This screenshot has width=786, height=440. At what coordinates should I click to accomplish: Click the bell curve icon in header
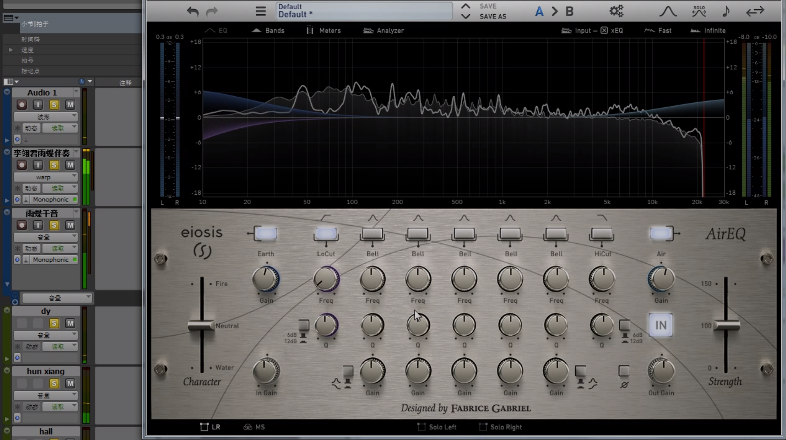(x=668, y=11)
